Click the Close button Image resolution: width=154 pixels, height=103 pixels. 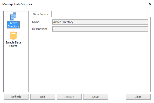click(138, 97)
